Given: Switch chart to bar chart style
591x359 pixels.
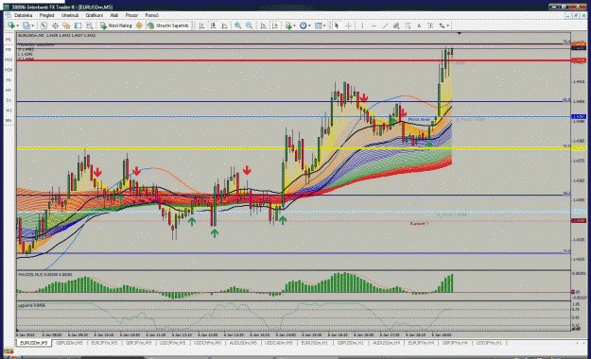Looking at the screenshot, I should tap(201, 26).
